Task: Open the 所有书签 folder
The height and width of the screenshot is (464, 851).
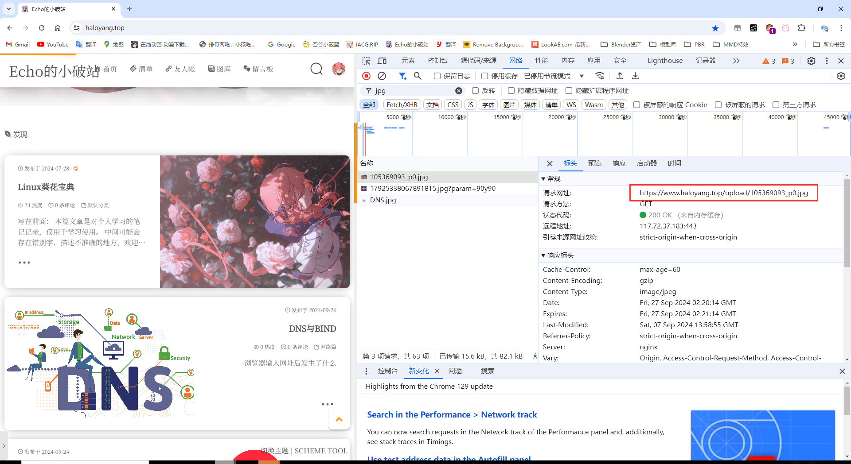Action: click(x=829, y=44)
